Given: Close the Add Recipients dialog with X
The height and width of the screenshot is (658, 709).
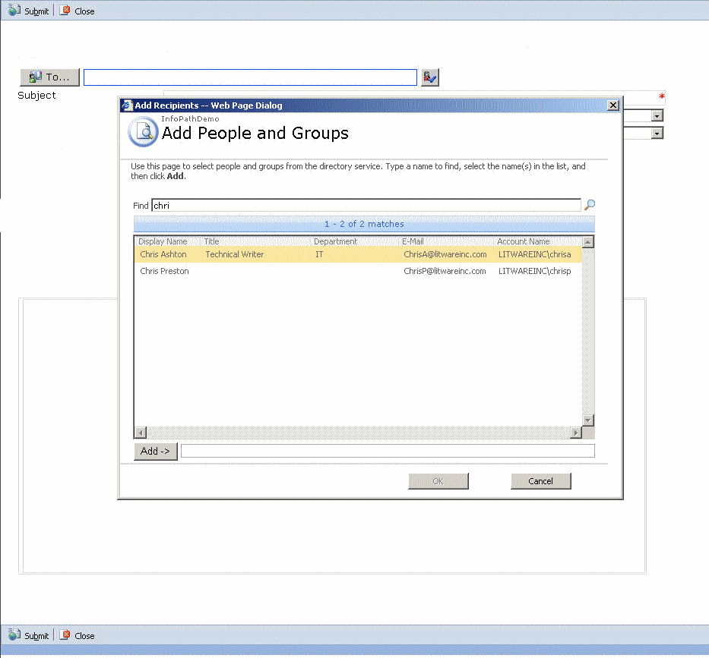Looking at the screenshot, I should 613,105.
